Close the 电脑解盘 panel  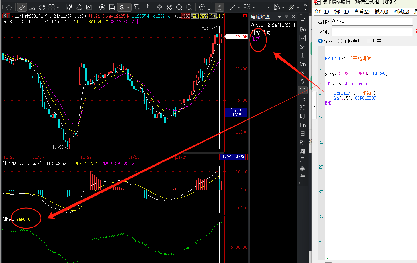pos(293,17)
